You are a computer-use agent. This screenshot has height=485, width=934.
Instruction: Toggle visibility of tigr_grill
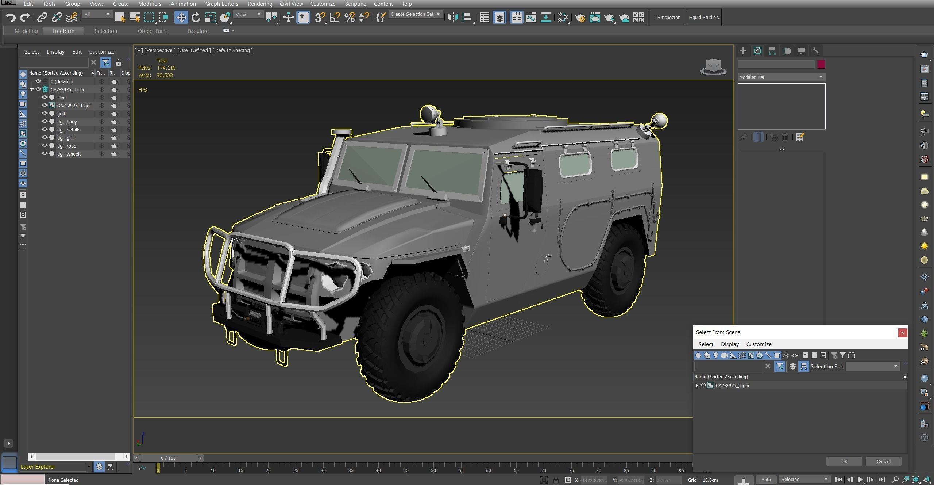point(45,138)
